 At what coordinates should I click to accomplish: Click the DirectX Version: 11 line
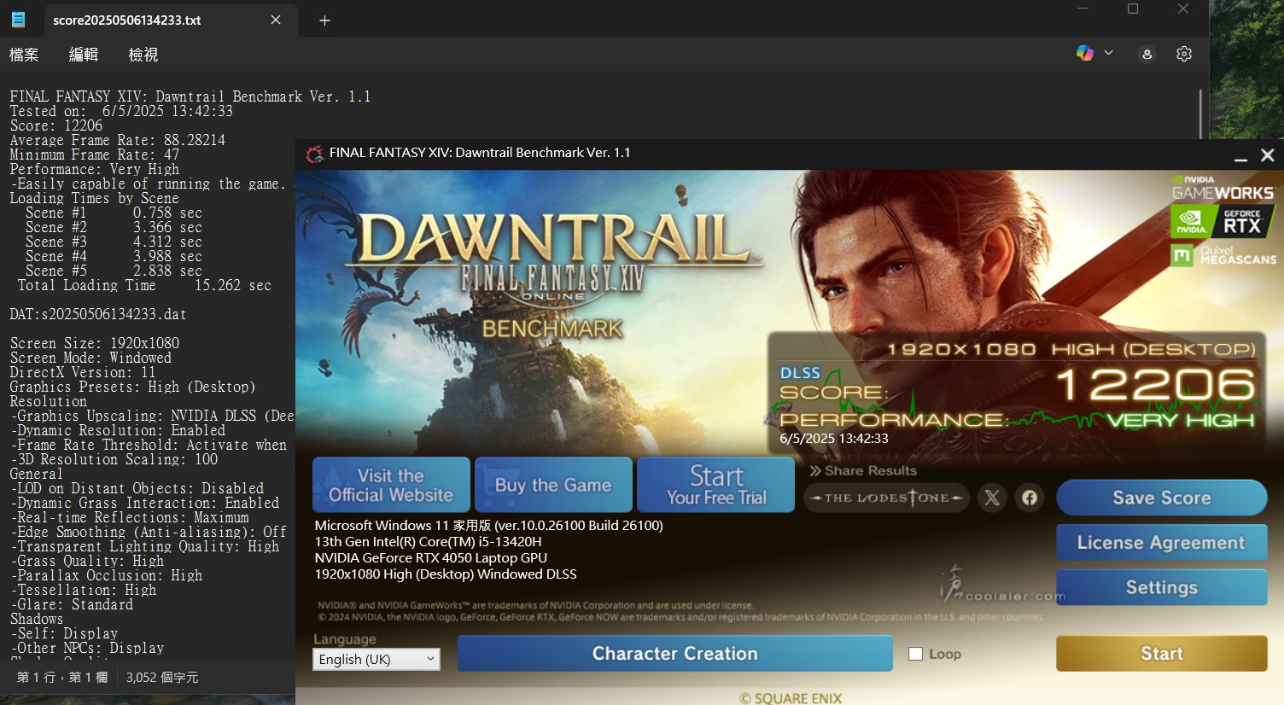click(83, 372)
